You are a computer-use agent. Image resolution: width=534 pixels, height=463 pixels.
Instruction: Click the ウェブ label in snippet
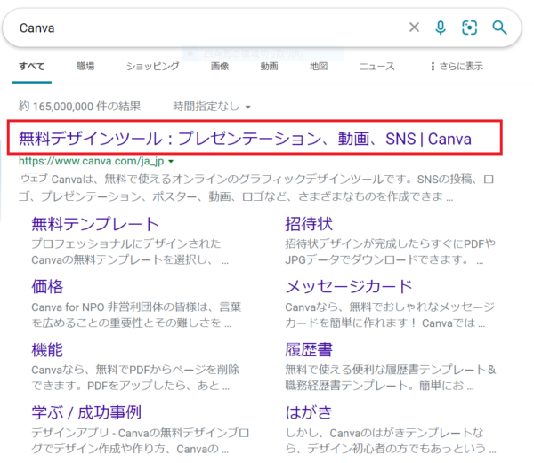point(35,179)
